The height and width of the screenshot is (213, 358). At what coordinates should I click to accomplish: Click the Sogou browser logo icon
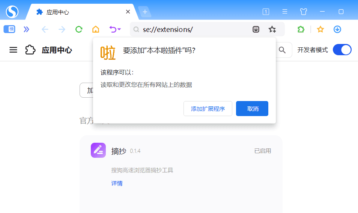pos(12,12)
